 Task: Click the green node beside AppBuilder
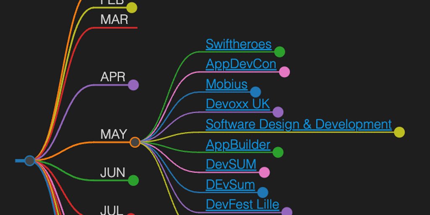278,152
